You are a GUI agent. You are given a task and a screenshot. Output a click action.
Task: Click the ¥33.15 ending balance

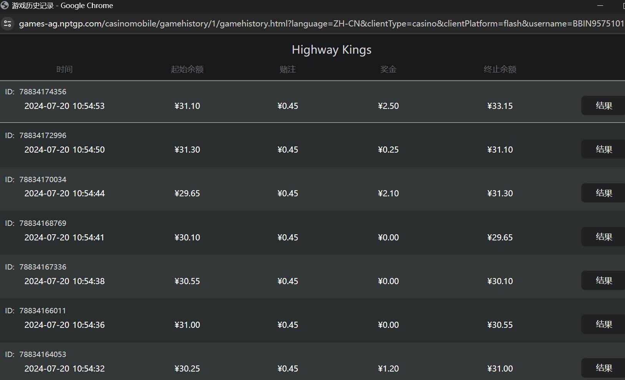tap(500, 106)
